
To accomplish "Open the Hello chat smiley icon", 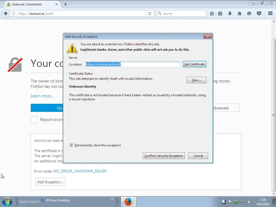I will pyautogui.click(x=249, y=13).
